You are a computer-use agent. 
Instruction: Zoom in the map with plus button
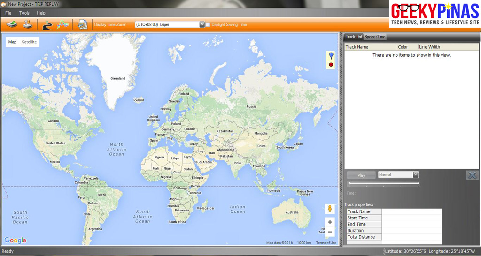click(330, 222)
